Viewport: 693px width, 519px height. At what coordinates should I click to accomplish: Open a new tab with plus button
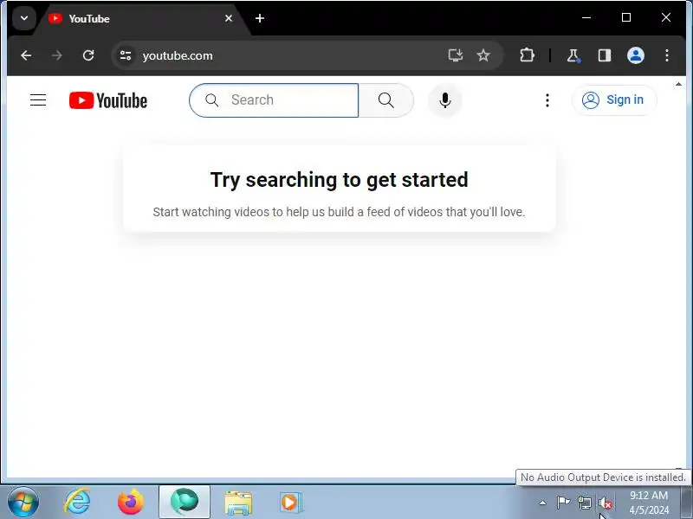(260, 18)
